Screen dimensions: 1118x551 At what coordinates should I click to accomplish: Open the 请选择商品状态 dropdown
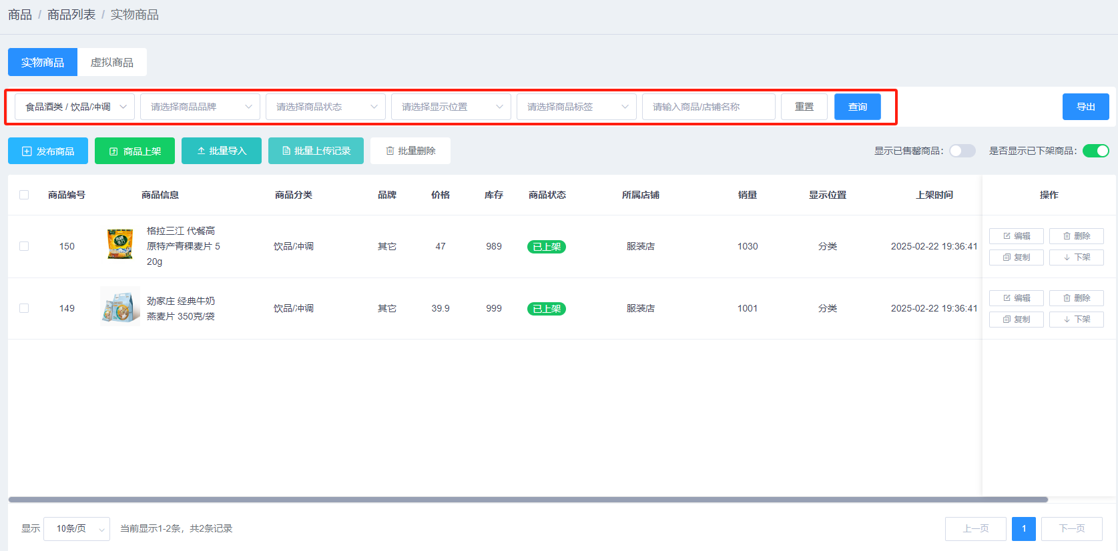coord(325,107)
